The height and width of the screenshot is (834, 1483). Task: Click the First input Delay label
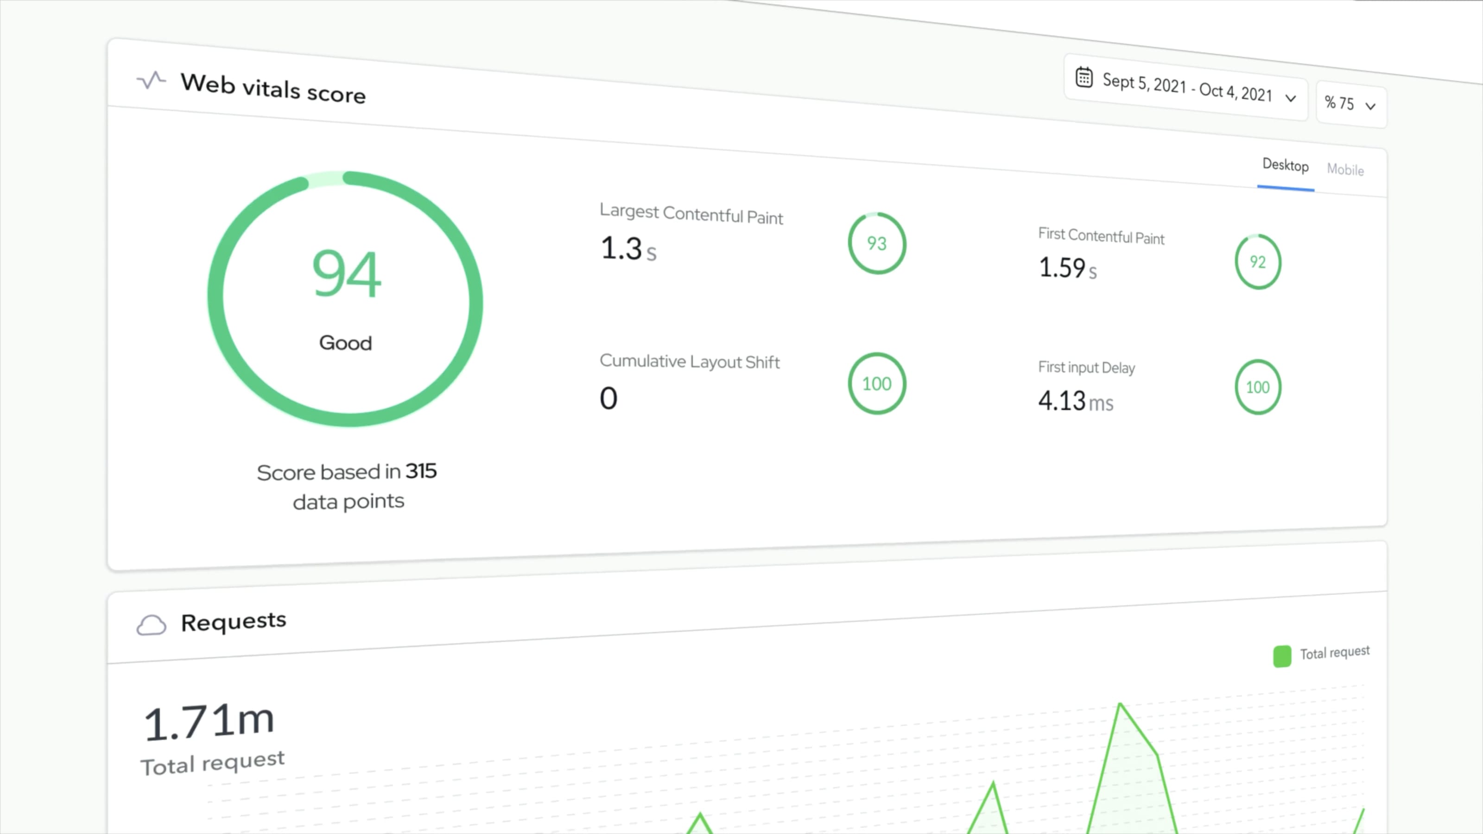coord(1086,367)
